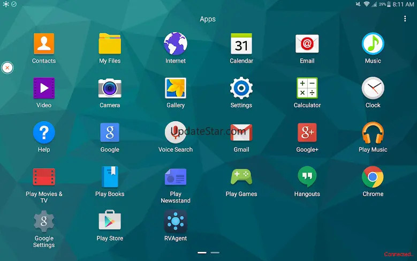Launch the Calculator app
This screenshot has height=261, width=417.
tap(307, 88)
